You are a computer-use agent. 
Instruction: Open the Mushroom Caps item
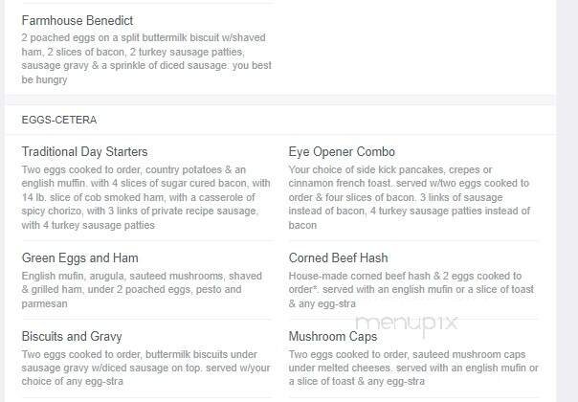coord(333,336)
